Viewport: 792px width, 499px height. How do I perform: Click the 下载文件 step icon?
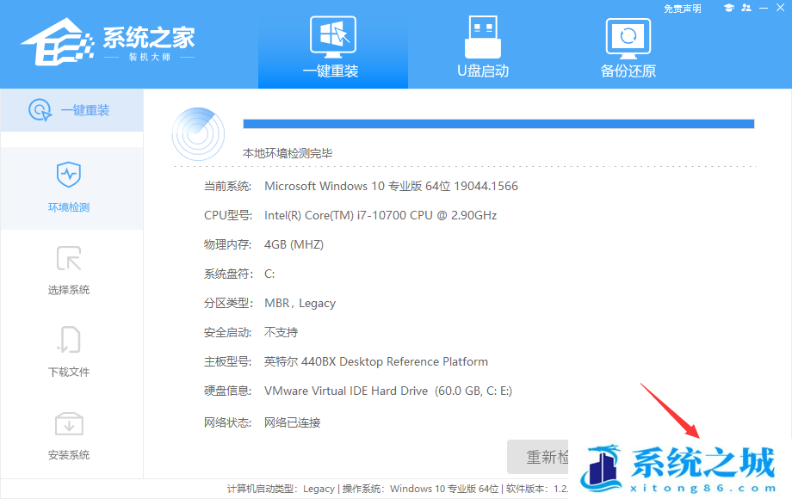tap(69, 340)
